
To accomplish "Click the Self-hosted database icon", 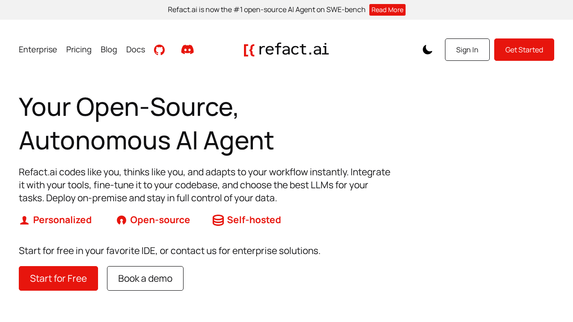I will [x=218, y=219].
